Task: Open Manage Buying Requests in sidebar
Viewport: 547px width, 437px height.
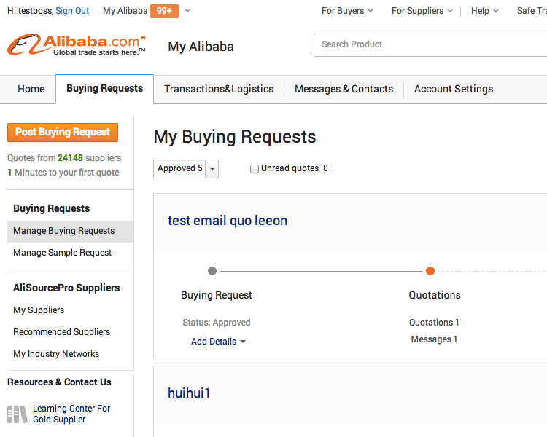Action: [71, 231]
